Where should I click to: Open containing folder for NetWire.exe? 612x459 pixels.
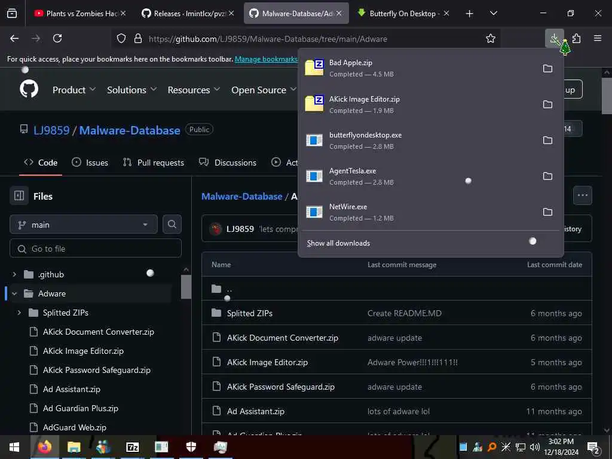coord(547,212)
